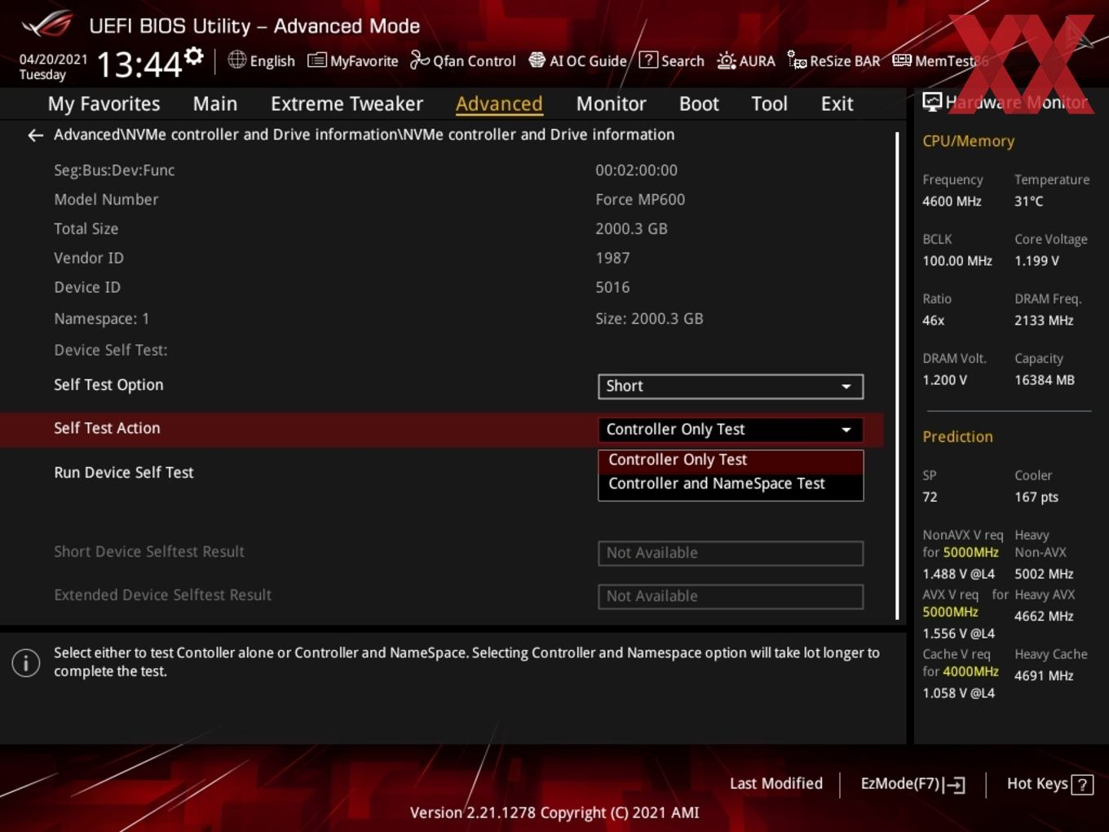Click the CPU/Memory section heading
1109x832 pixels.
(x=968, y=141)
